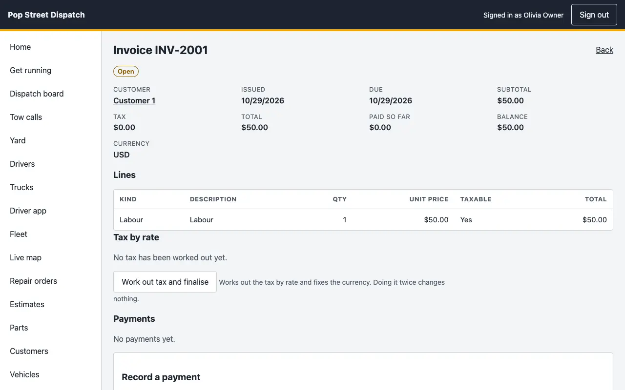
Task: Click the USD currency value
Action: click(122, 155)
